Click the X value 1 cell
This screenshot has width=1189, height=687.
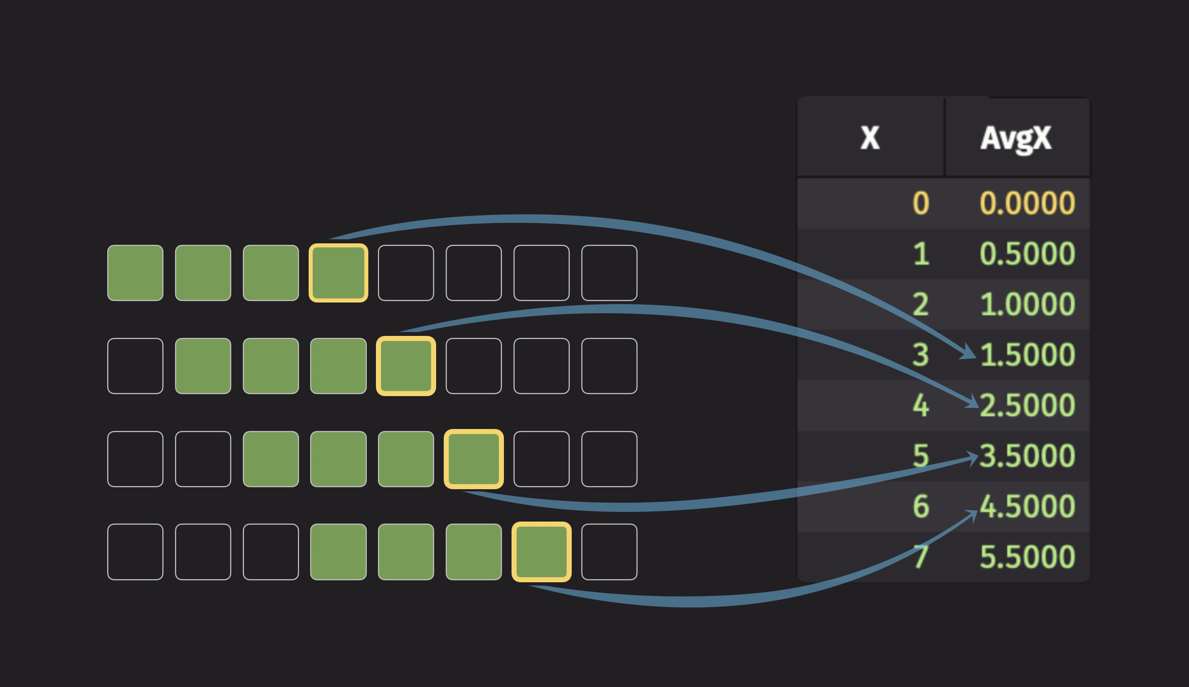click(921, 254)
